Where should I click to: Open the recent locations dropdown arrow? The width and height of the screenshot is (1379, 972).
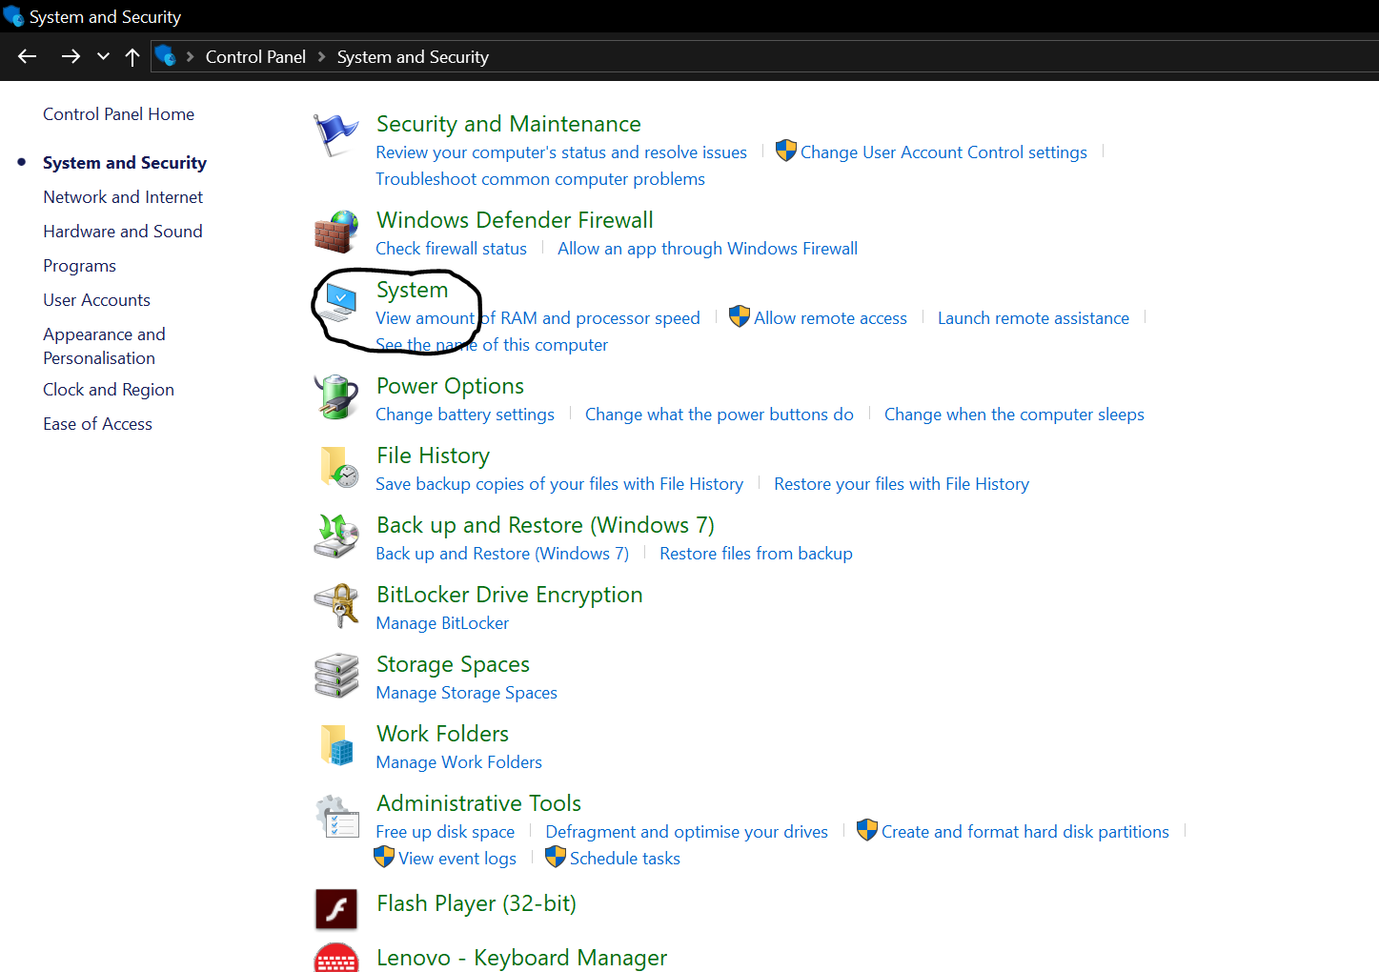(103, 57)
